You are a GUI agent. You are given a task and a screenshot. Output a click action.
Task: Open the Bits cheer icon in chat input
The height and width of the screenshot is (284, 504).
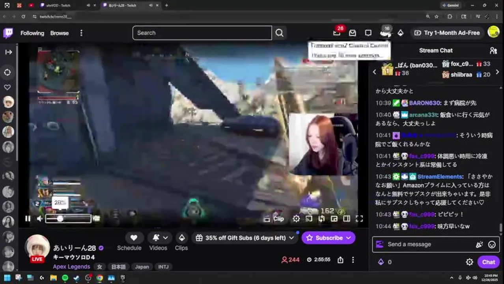[x=479, y=245]
